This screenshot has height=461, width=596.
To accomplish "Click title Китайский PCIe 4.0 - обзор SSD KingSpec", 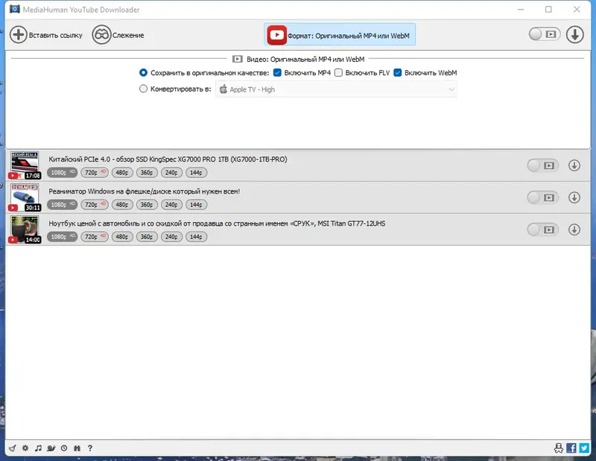I will point(168,159).
